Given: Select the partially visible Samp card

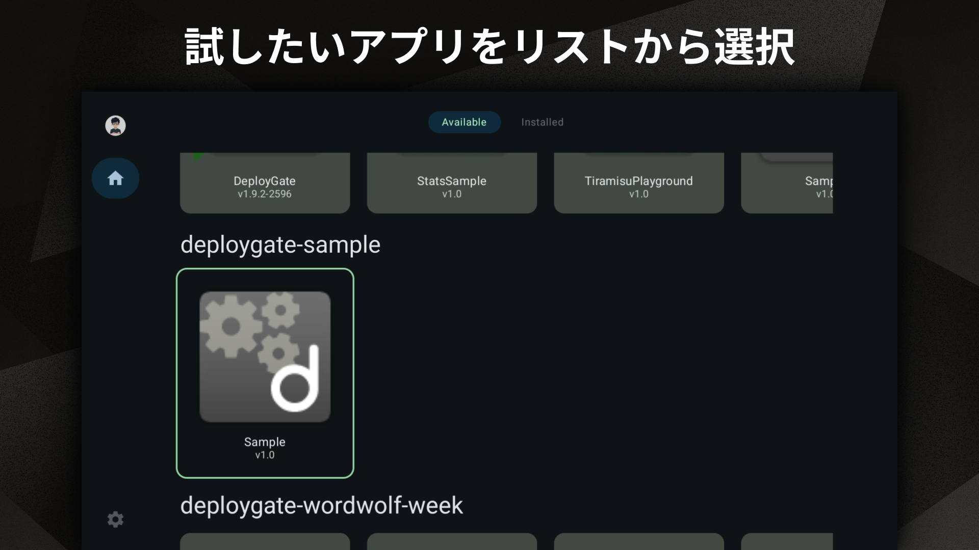Looking at the screenshot, I should pyautogui.click(x=788, y=183).
